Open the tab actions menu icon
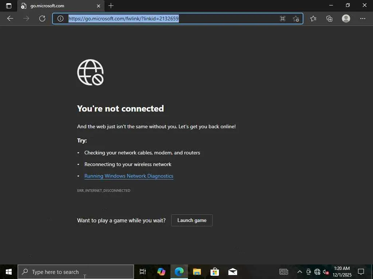The image size is (373, 279). 9,6
